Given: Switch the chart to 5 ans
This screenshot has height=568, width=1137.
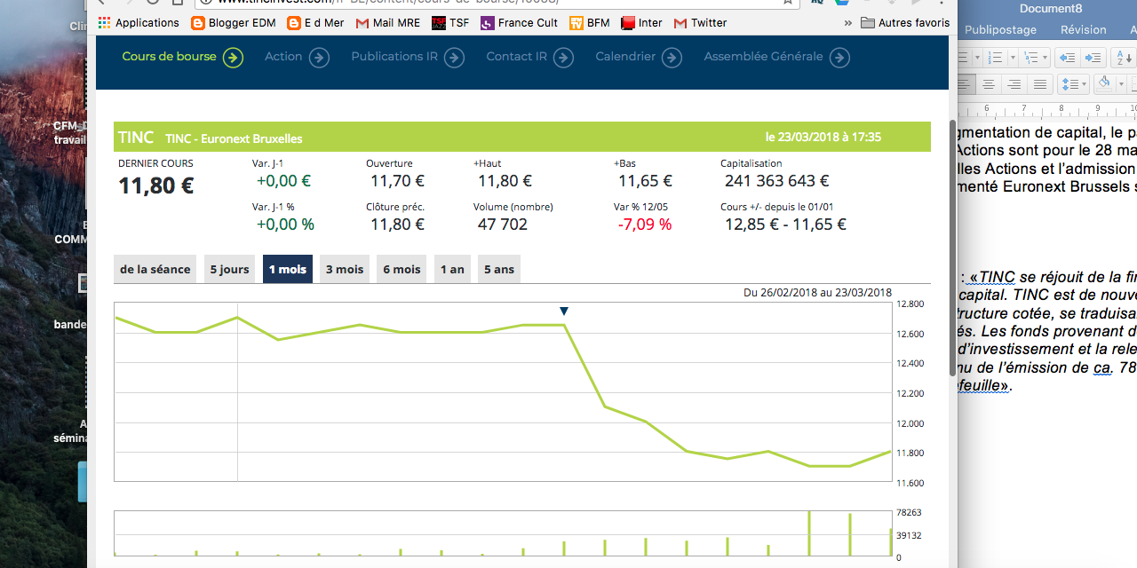Looking at the screenshot, I should [x=499, y=269].
